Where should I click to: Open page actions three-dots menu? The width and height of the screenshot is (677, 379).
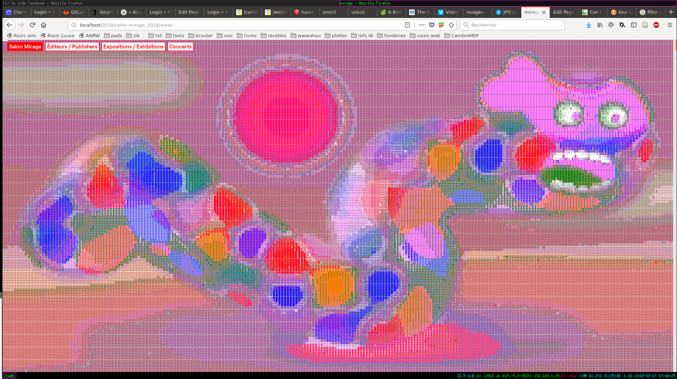pyautogui.click(x=421, y=25)
